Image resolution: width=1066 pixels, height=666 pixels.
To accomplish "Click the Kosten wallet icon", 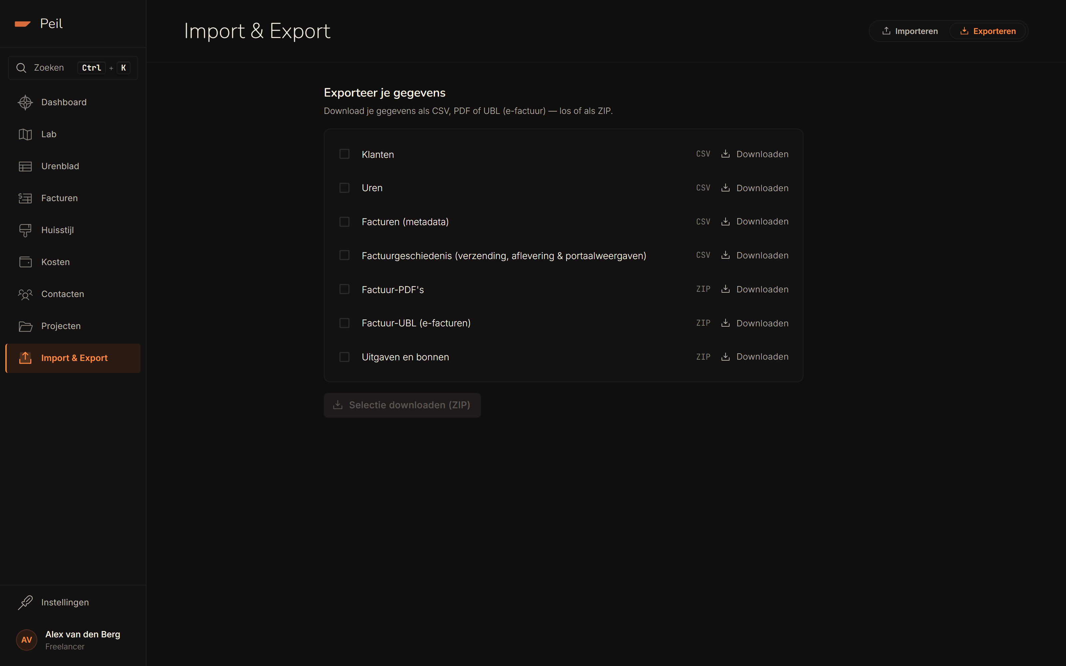I will click(25, 262).
